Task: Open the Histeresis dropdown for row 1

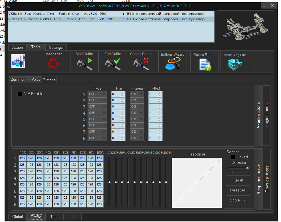Action: click(137, 94)
